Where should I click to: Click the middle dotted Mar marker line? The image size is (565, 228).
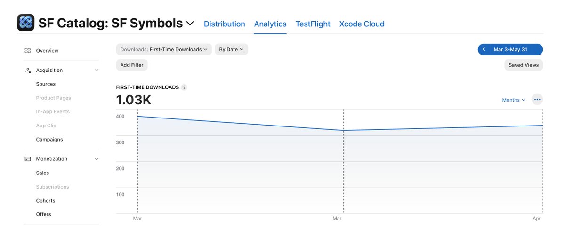click(343, 162)
